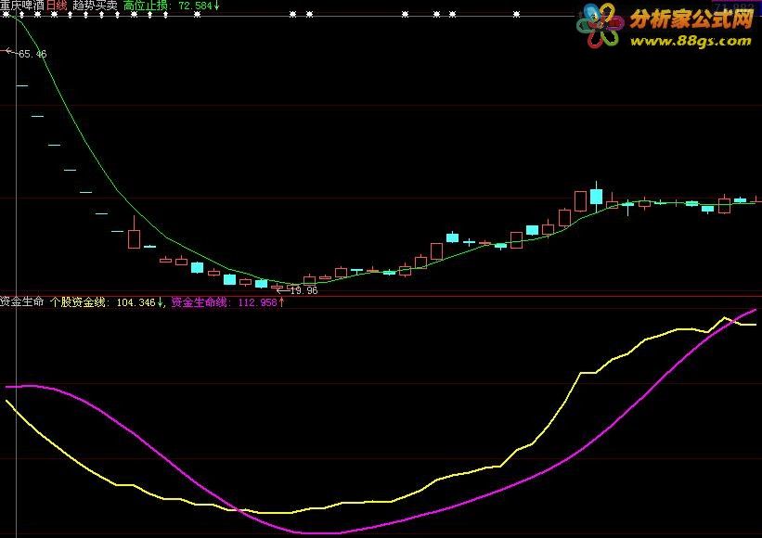This screenshot has width=762, height=538.
Task: Click the tallest cyan candle at the price peak
Action: pos(596,197)
